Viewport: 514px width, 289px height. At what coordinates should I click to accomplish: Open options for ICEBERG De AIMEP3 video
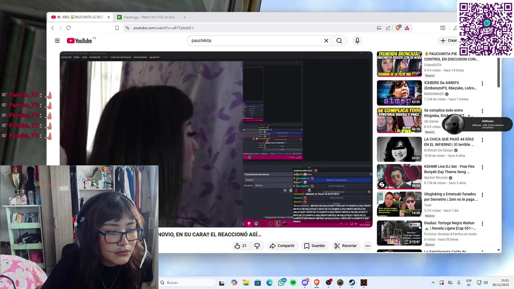pyautogui.click(x=482, y=83)
